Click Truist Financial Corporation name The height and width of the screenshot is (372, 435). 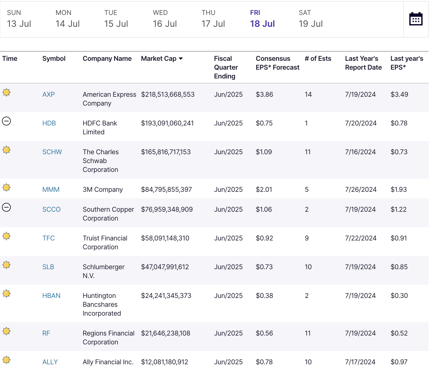coord(105,243)
